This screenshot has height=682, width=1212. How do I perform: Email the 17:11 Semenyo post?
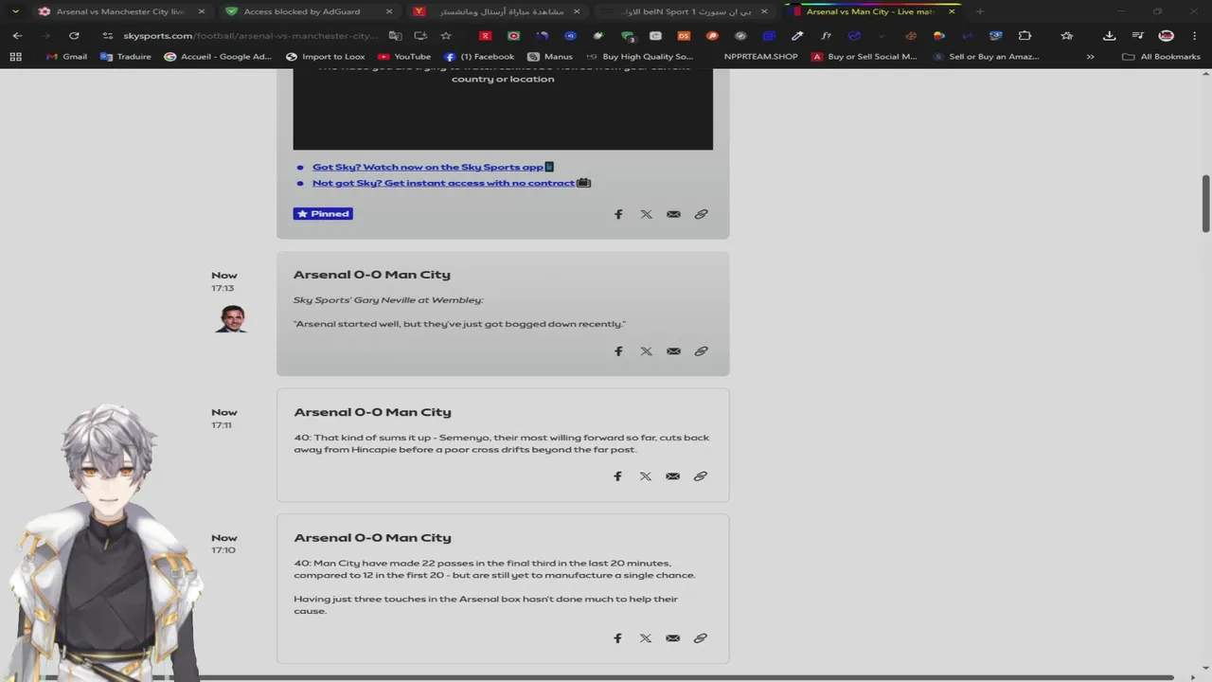click(672, 476)
